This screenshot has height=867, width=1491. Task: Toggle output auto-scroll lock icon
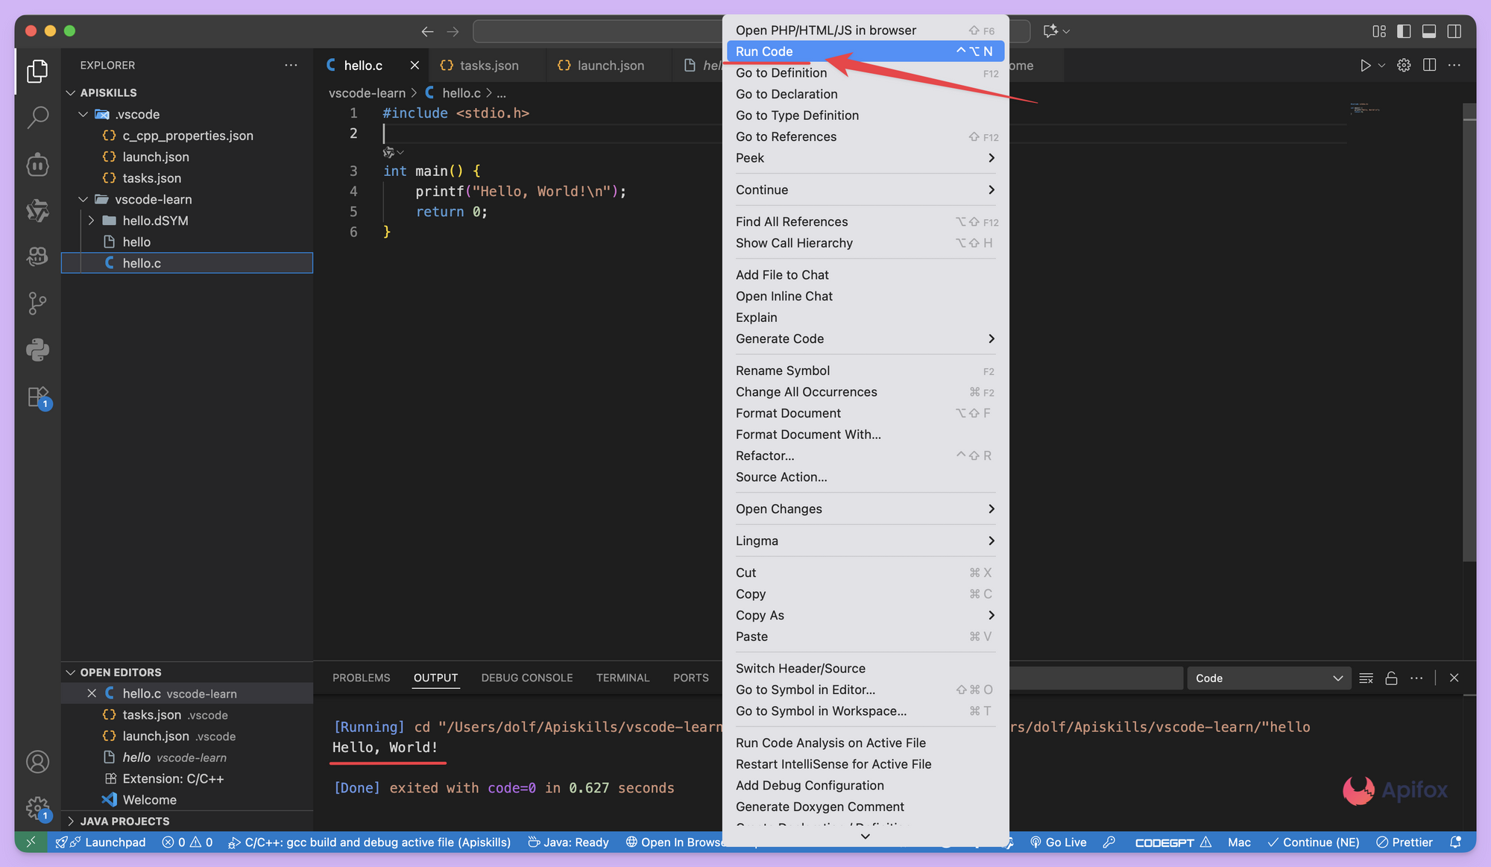pyautogui.click(x=1391, y=678)
